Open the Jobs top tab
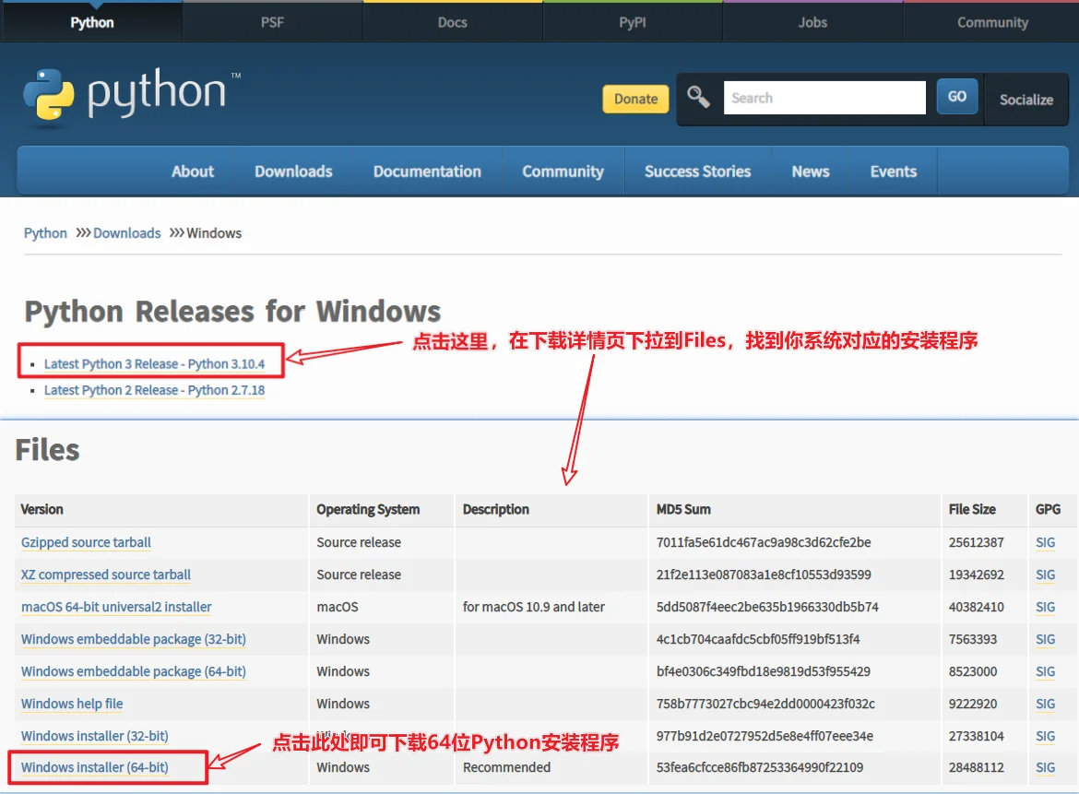The height and width of the screenshot is (794, 1079). pos(812,23)
